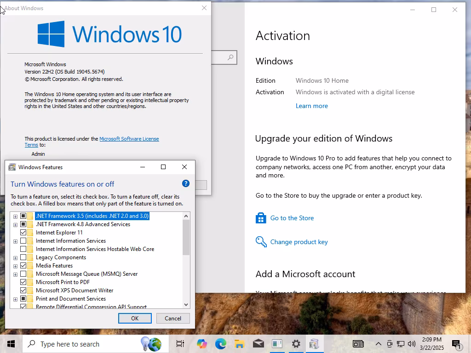This screenshot has height=353, width=471.
Task: Click the product key magnifier icon
Action: pyautogui.click(x=261, y=242)
